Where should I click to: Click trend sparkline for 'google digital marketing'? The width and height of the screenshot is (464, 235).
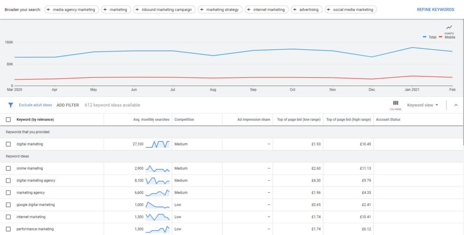(158, 205)
